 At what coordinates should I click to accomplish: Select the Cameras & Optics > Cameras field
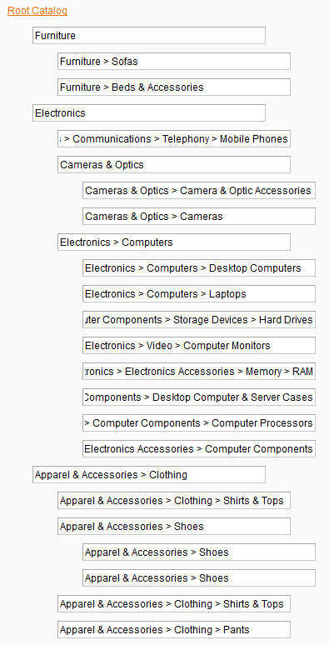tap(199, 217)
